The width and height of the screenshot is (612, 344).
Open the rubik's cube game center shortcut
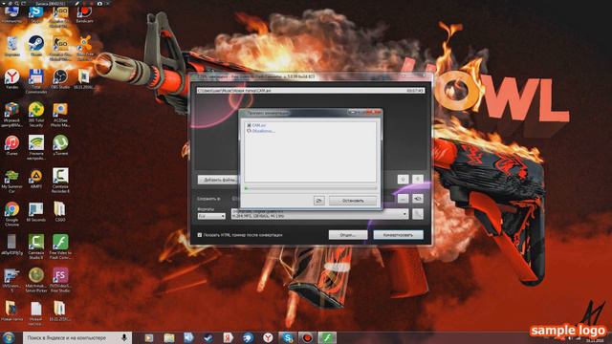click(x=11, y=114)
